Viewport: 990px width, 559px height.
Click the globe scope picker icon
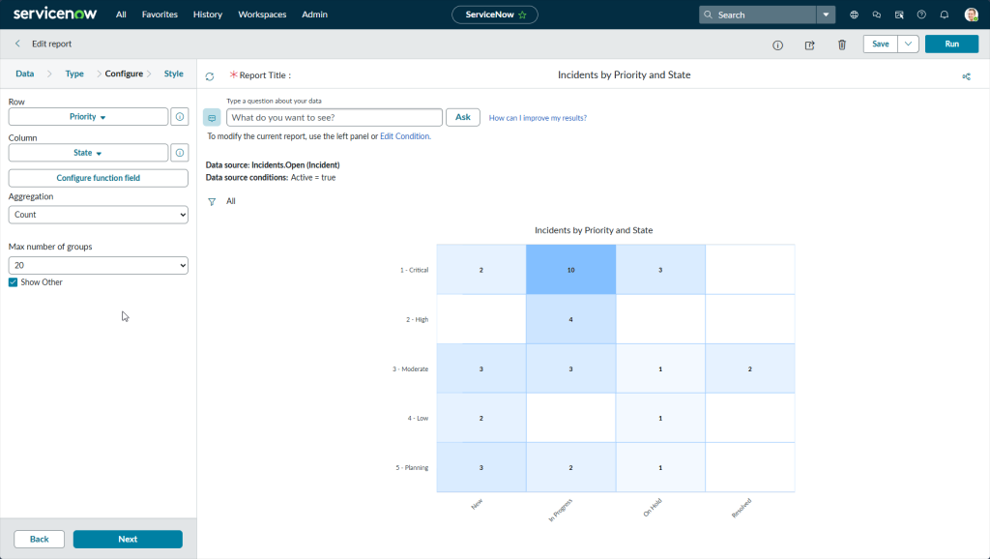tap(854, 15)
